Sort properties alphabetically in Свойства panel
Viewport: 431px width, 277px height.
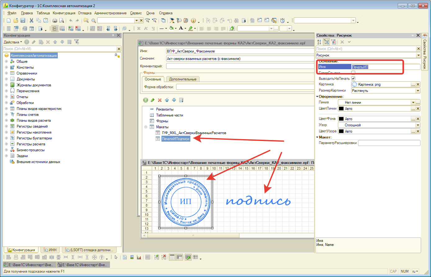[320, 42]
